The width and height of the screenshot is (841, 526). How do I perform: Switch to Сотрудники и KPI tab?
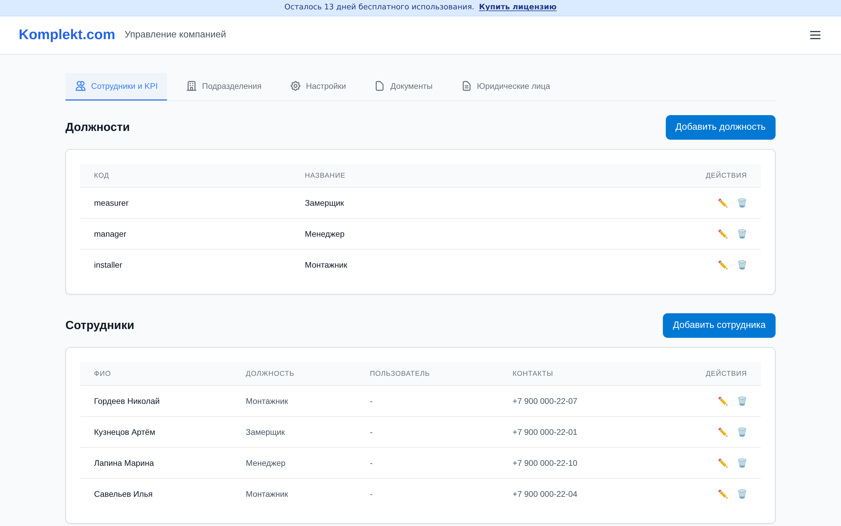tap(116, 86)
